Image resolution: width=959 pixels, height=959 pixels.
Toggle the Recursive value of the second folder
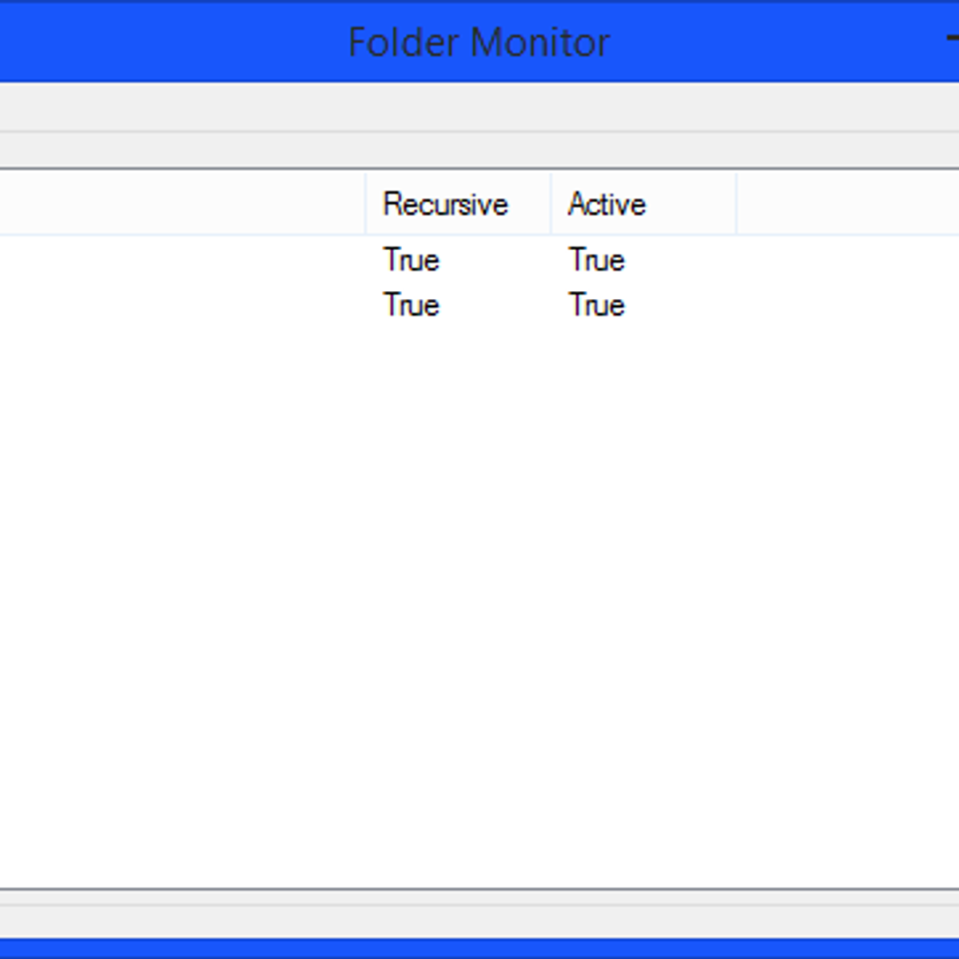point(411,304)
